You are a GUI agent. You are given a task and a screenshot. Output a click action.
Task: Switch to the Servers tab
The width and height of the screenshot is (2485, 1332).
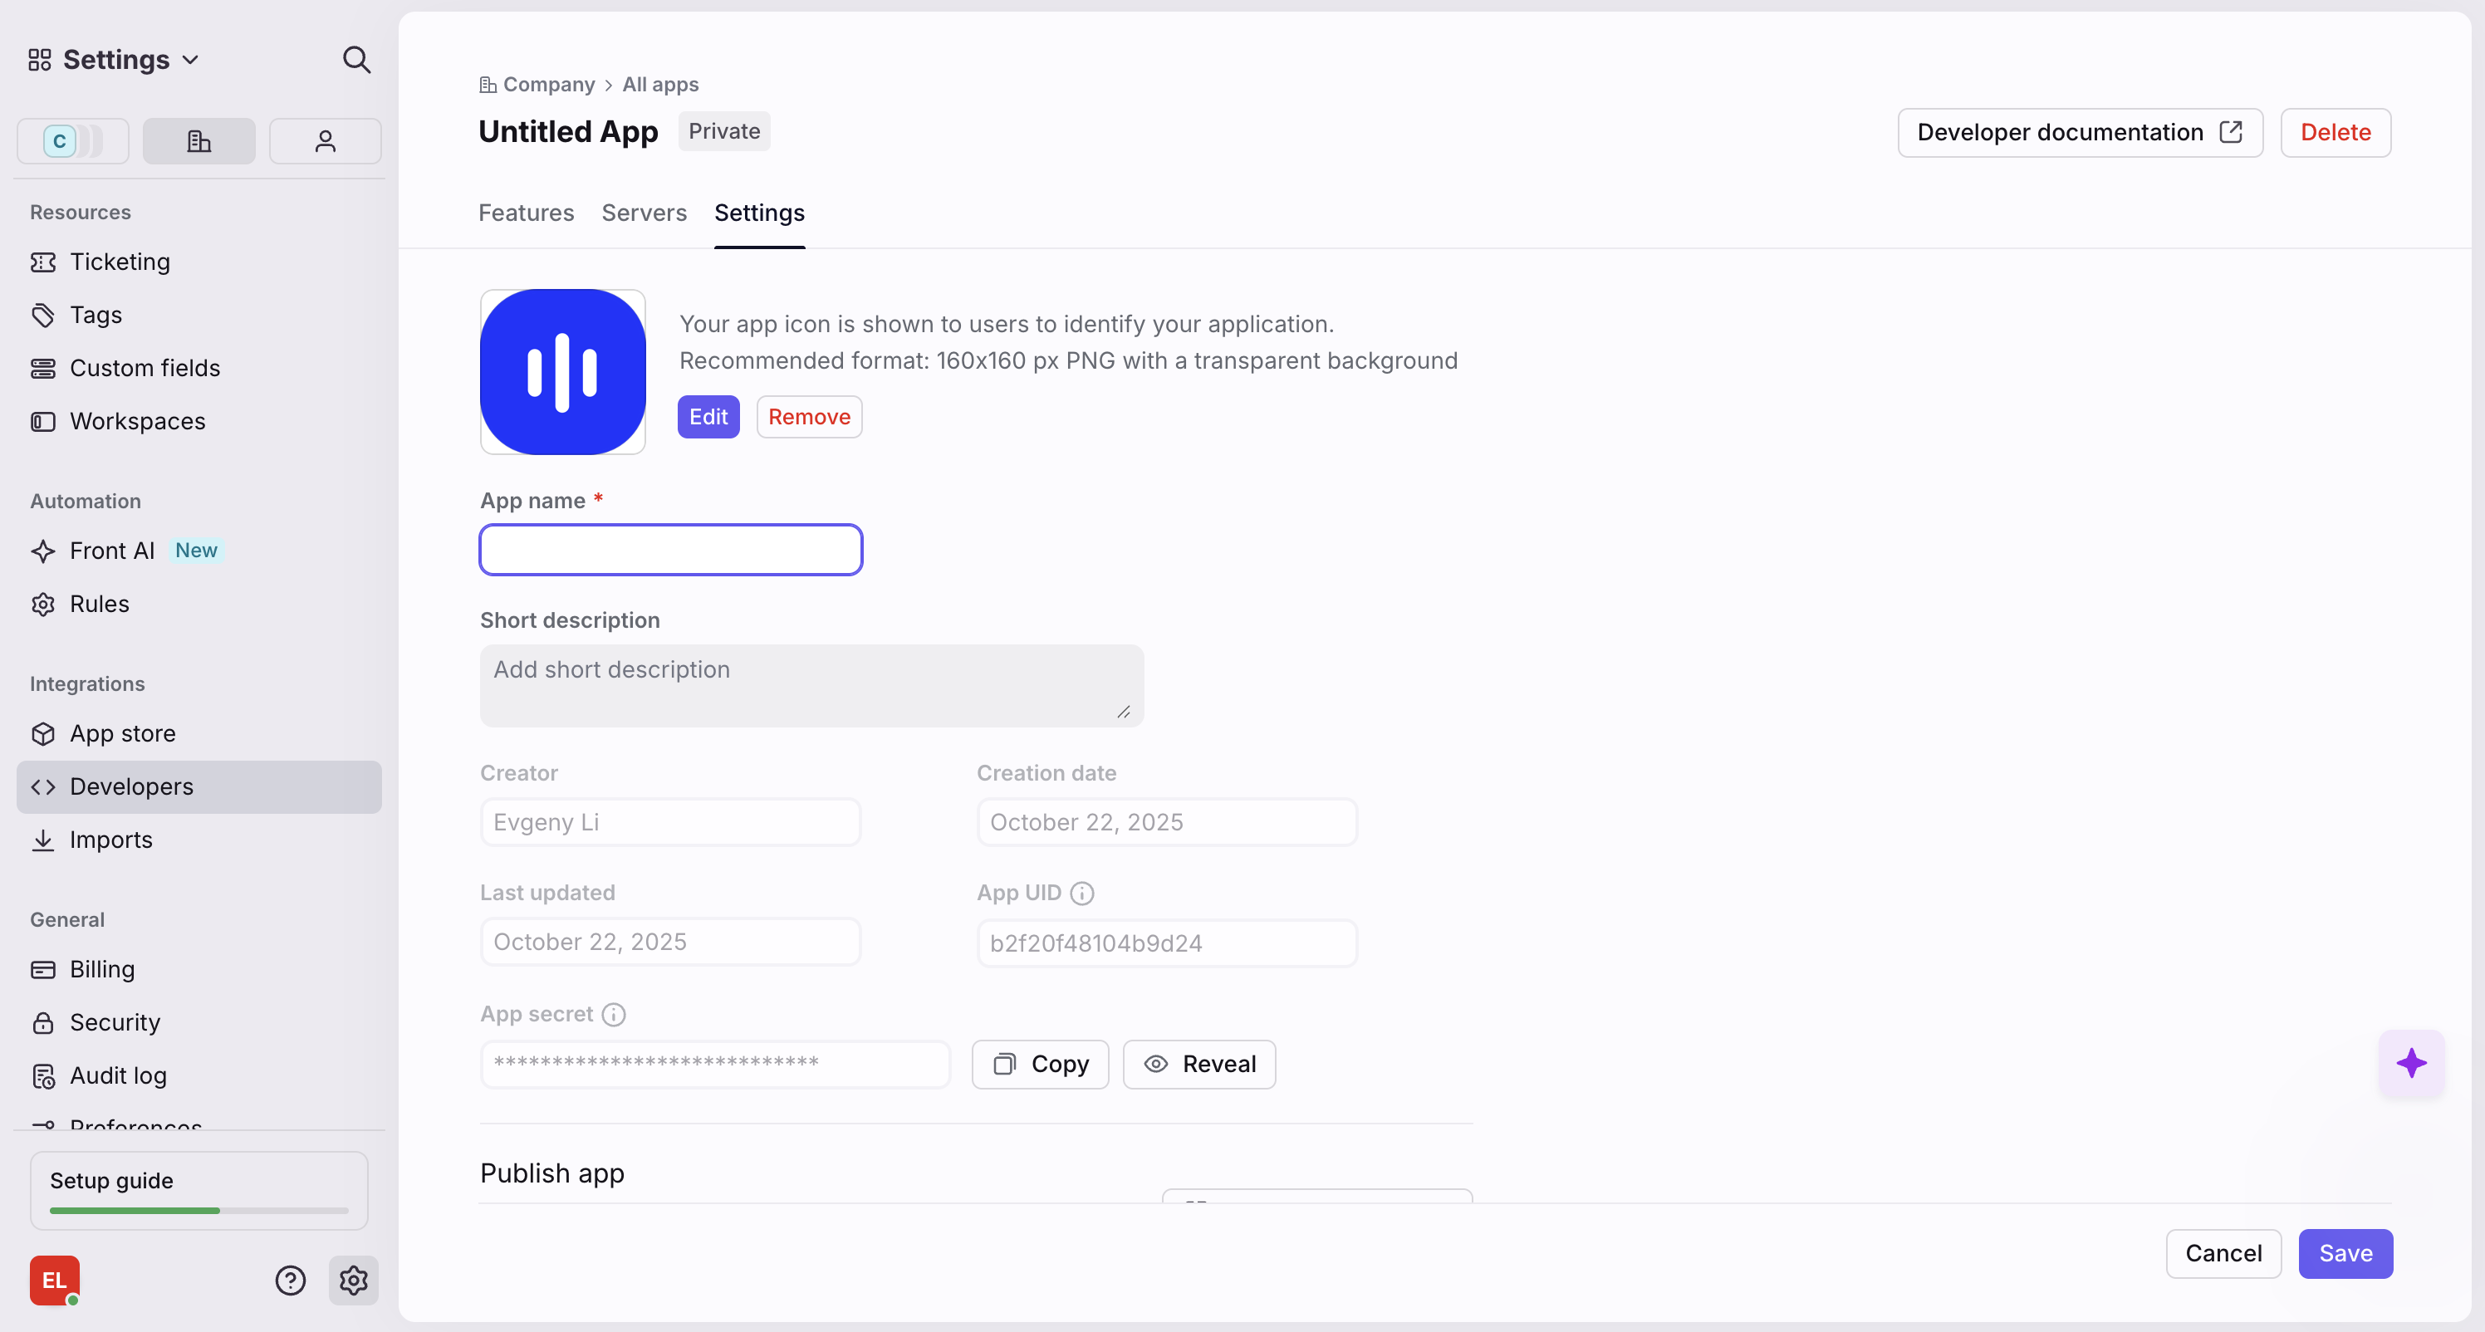[644, 213]
